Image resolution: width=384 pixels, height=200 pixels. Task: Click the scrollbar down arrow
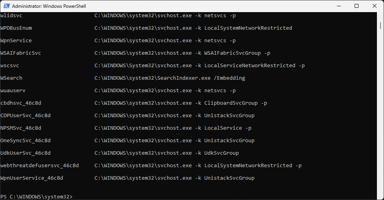coord(380,196)
